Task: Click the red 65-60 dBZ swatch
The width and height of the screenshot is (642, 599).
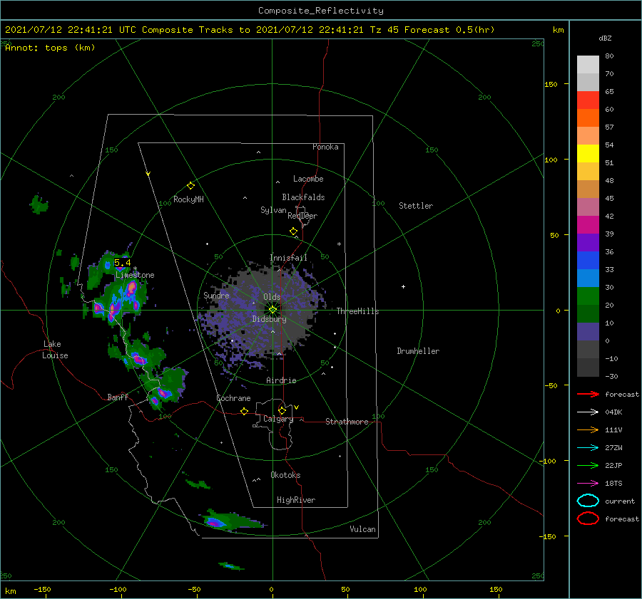Action: [588, 100]
